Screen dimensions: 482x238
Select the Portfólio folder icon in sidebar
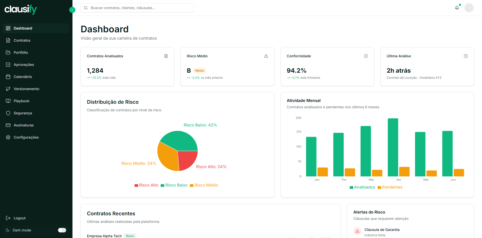(x=8, y=52)
